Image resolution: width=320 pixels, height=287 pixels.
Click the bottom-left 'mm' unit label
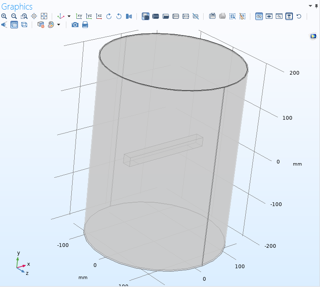(83, 277)
